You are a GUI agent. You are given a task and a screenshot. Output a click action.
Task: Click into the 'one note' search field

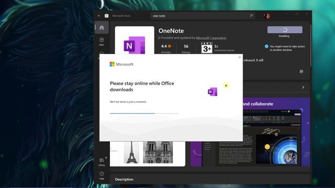coord(203,16)
